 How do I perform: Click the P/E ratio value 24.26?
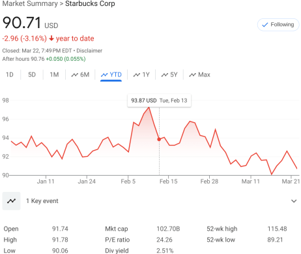pyautogui.click(x=164, y=240)
